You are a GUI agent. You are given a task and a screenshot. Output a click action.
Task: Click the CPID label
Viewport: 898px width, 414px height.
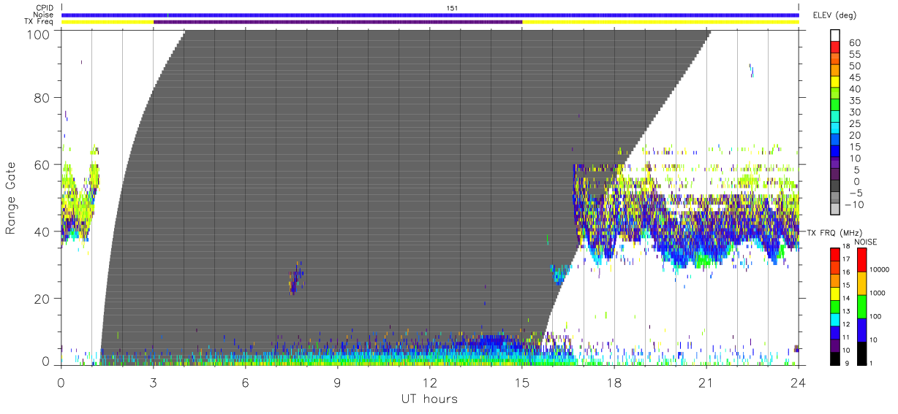[45, 8]
